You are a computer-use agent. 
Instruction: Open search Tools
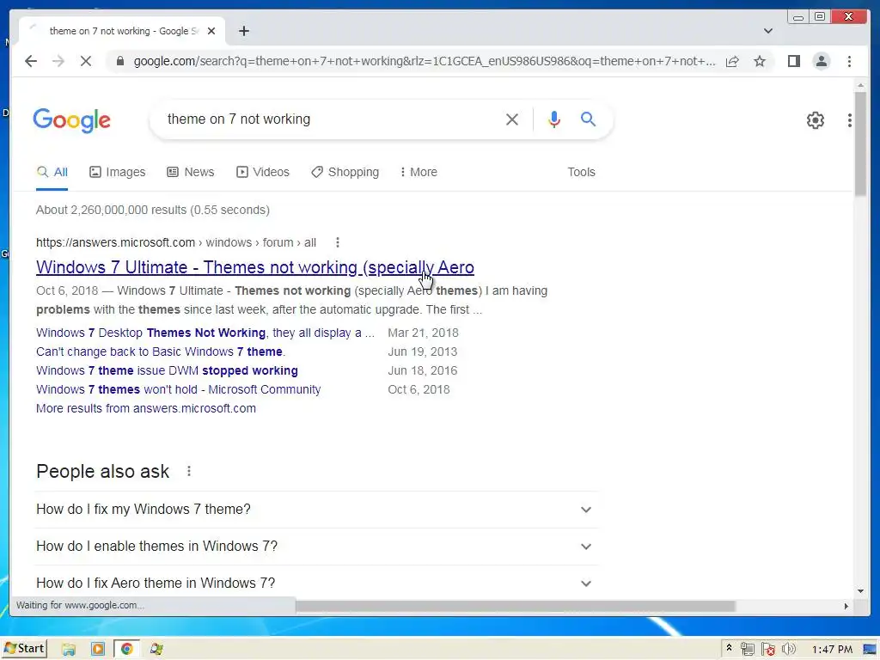581,172
